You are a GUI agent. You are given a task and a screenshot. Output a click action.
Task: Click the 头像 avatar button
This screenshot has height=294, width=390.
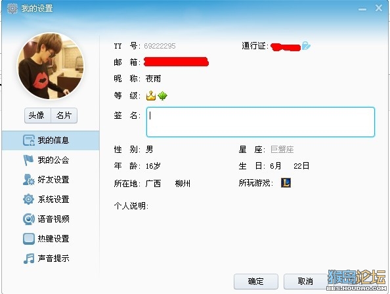[x=37, y=115]
